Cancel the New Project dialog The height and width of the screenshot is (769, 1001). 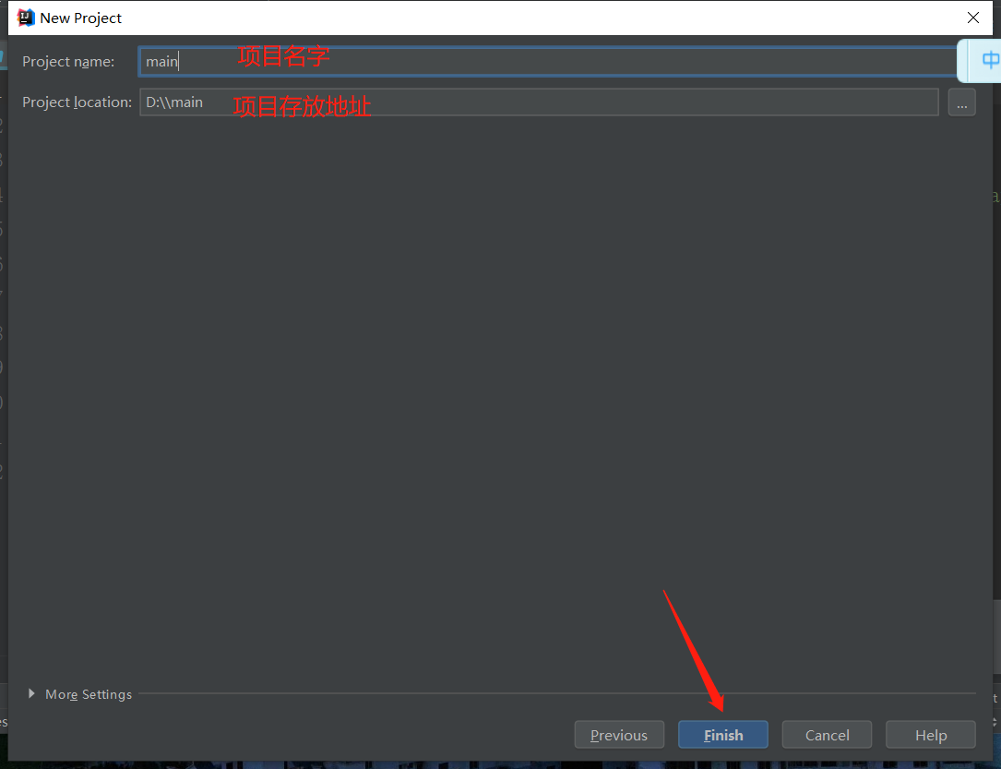[x=827, y=735]
